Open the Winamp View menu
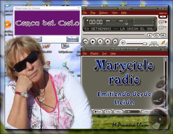173x134 pixels. pos(115,13)
